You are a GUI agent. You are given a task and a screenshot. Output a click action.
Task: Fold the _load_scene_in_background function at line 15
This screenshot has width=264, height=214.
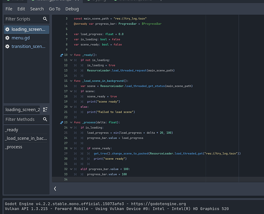71,81
